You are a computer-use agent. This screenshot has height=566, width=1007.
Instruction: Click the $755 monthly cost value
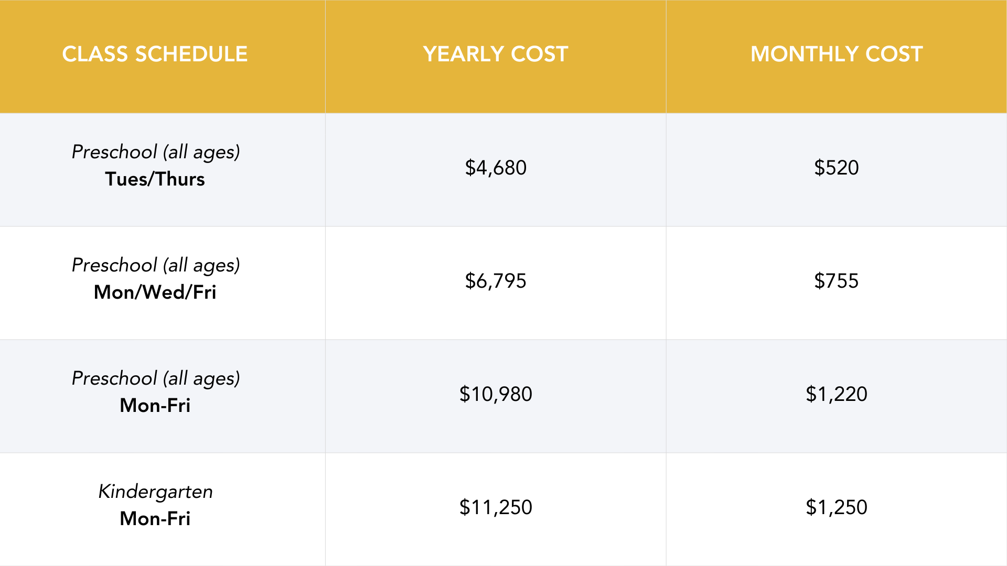pyautogui.click(x=837, y=281)
